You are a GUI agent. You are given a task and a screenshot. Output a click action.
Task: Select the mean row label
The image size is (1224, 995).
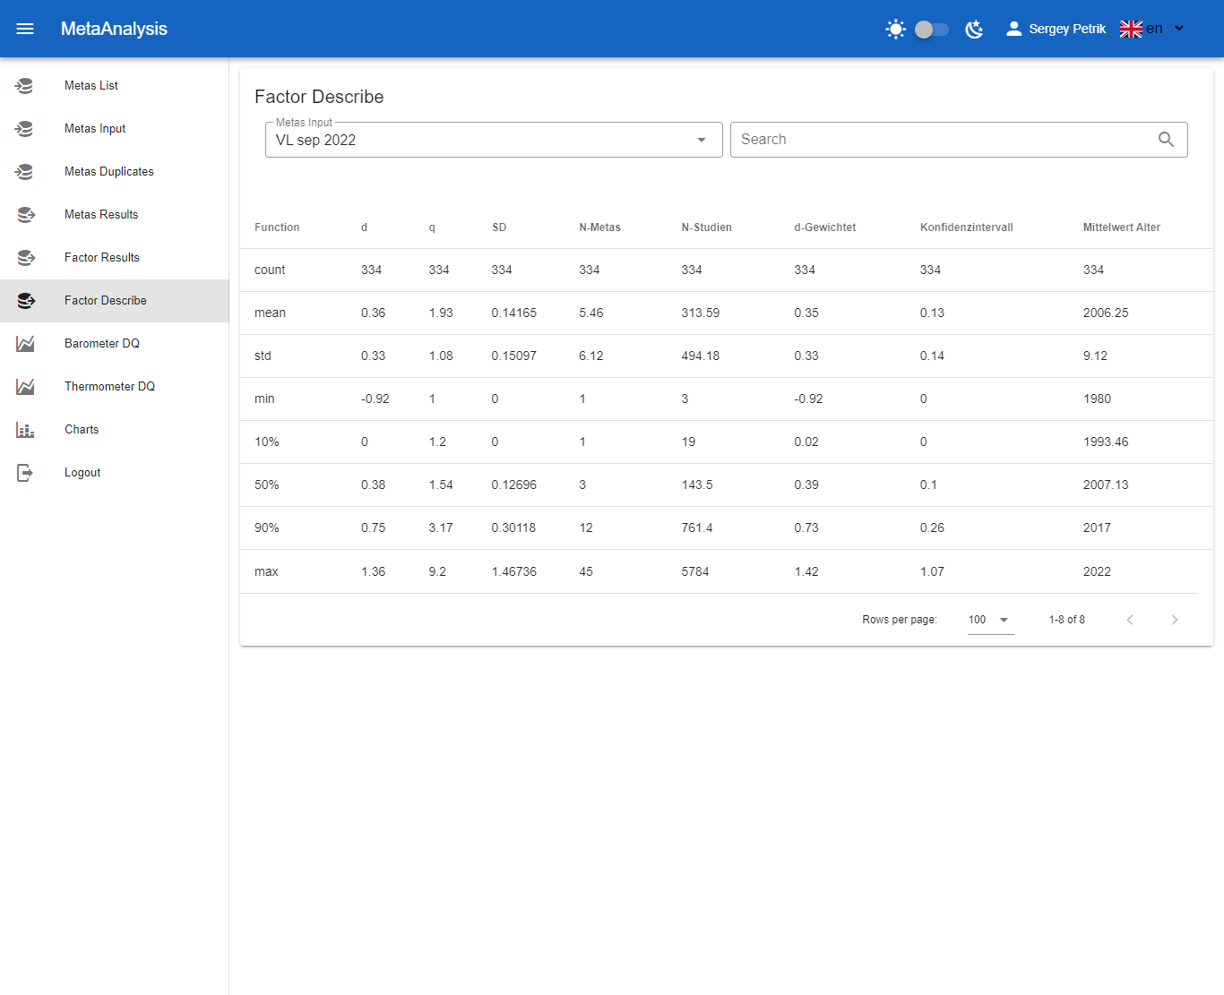click(x=270, y=313)
